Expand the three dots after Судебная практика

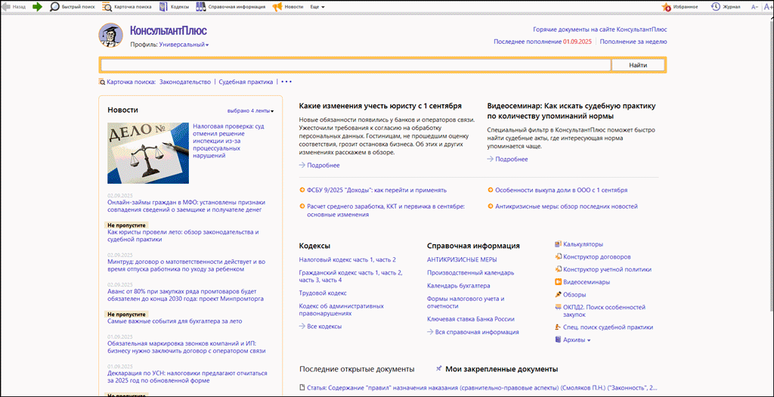[x=286, y=82]
